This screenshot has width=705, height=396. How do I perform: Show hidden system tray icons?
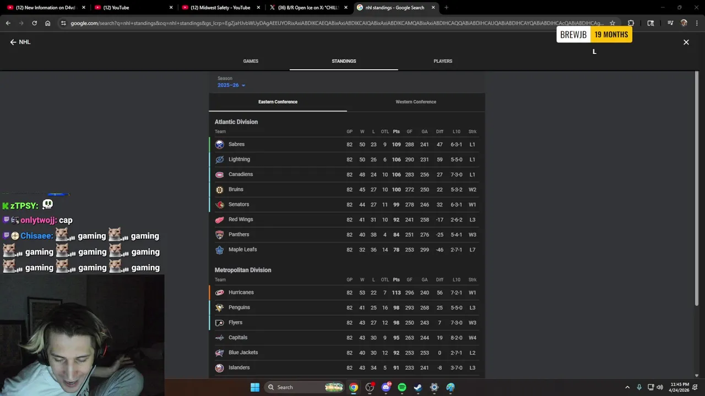tap(627, 387)
